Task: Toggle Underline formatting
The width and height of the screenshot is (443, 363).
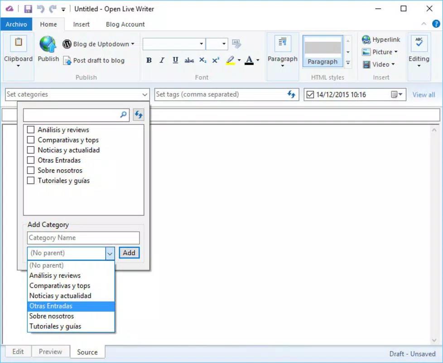Action: (x=175, y=60)
